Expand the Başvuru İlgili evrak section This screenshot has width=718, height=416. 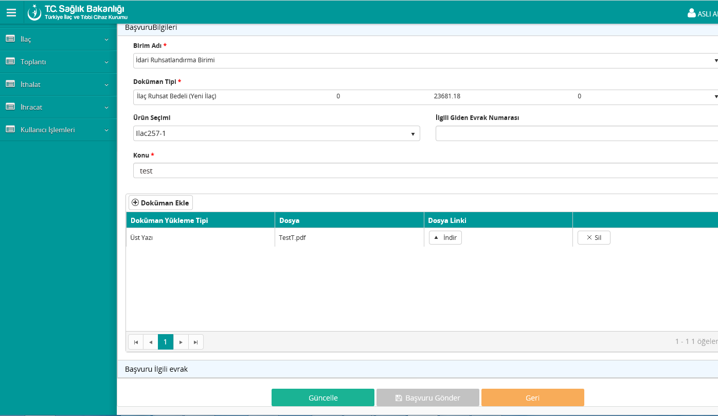coord(418,369)
